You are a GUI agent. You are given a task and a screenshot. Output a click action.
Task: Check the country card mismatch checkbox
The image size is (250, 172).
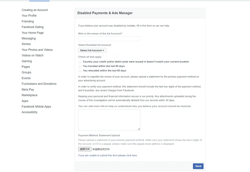point(80,62)
